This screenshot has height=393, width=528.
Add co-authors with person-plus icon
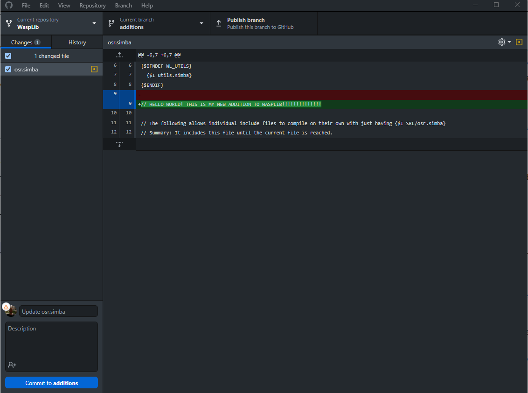tap(12, 365)
